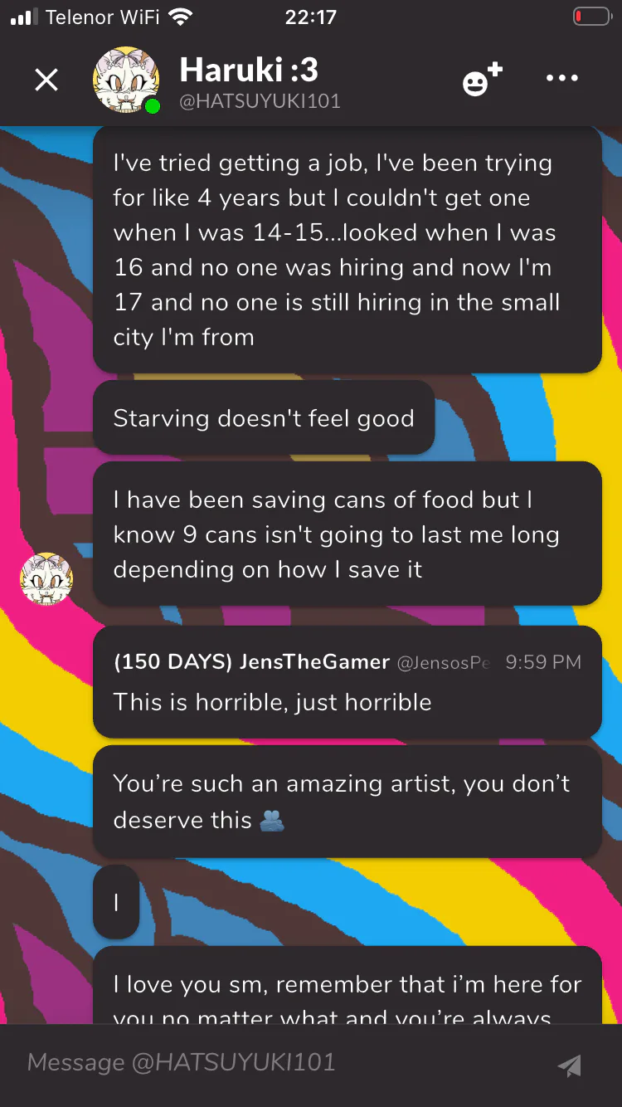
Task: Select the single "I" message bubble
Action: 116,902
